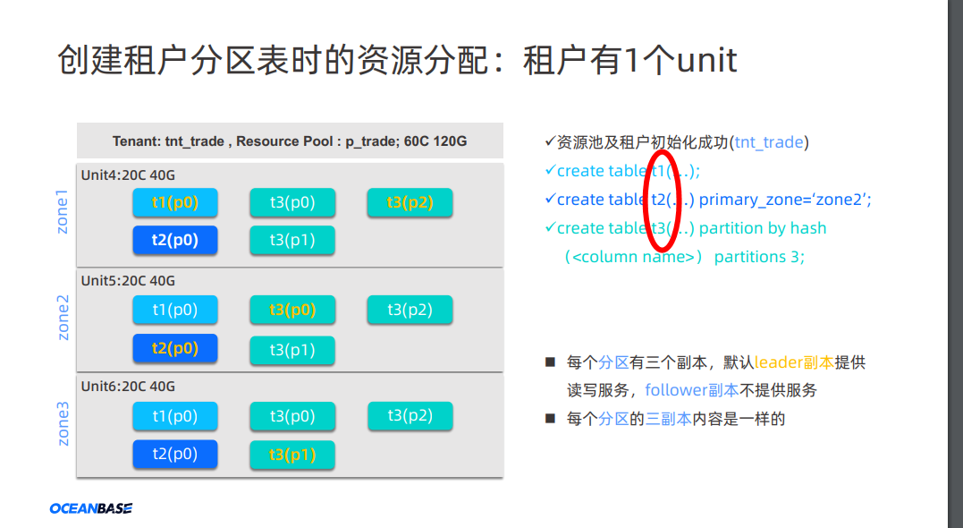This screenshot has height=528, width=963.
Task: Click the text 内容是一样的
Action: [x=739, y=419]
